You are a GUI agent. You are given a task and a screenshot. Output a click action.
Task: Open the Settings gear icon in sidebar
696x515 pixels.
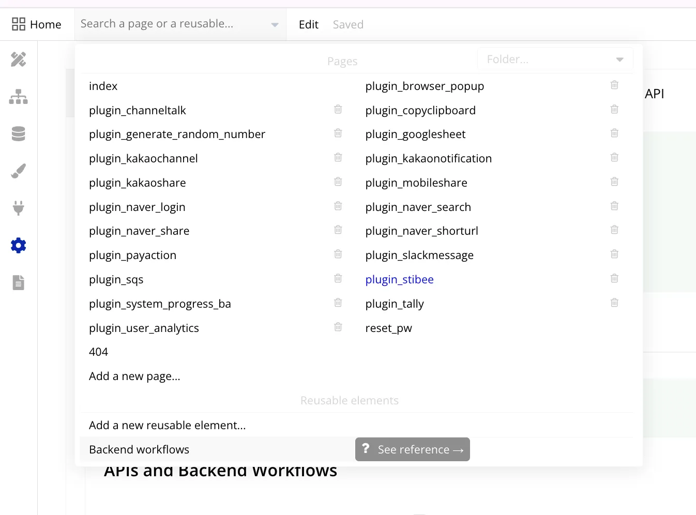pos(19,245)
